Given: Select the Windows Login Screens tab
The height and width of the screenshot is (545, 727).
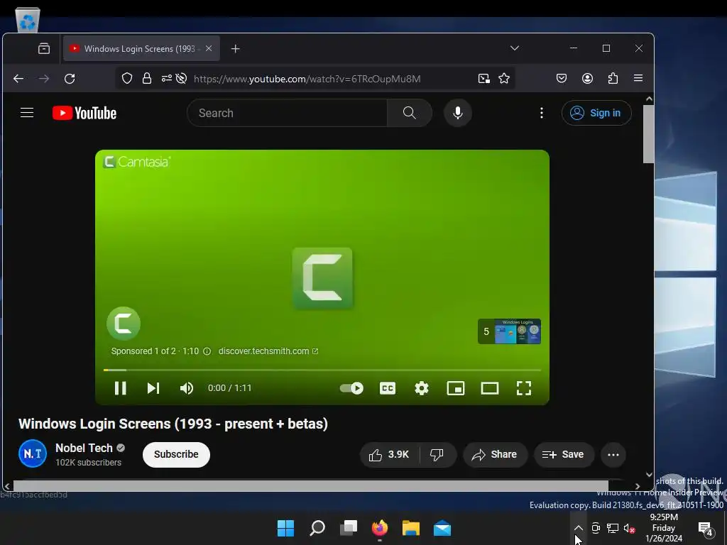Looking at the screenshot, I should [x=141, y=49].
